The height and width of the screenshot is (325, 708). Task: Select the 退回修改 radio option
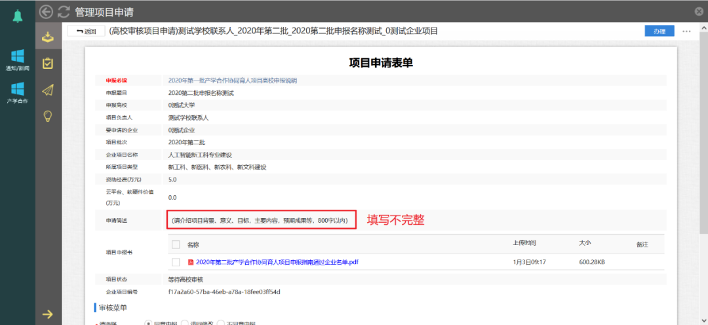184,323
